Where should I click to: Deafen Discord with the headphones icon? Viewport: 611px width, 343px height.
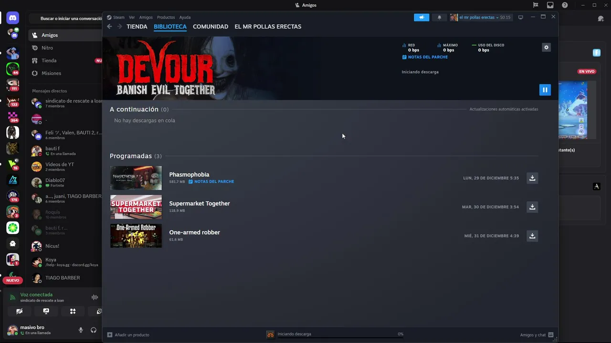[94, 330]
